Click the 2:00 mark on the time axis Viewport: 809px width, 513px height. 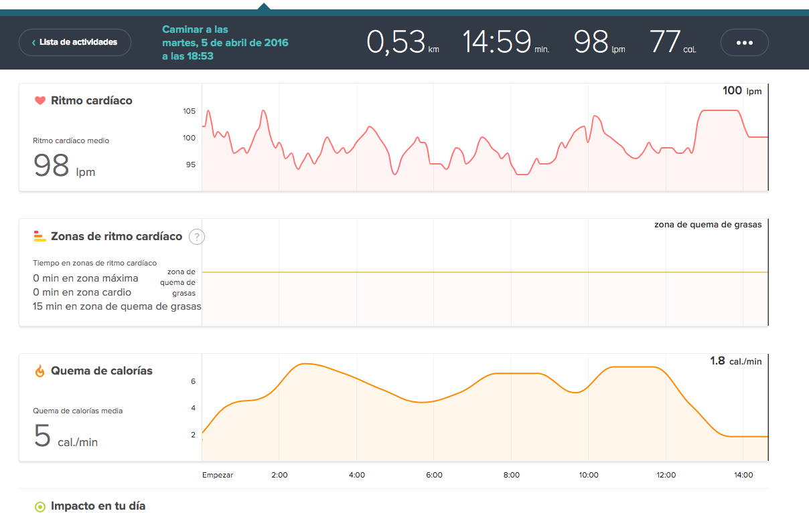coord(279,475)
